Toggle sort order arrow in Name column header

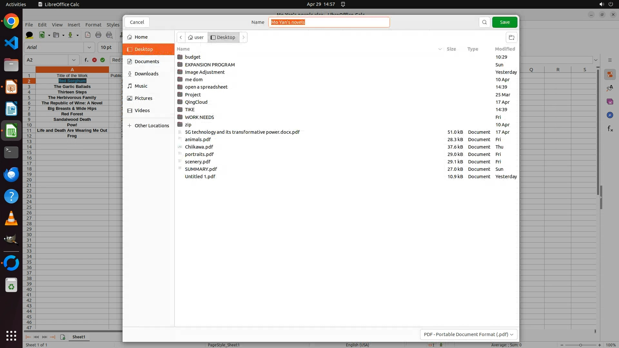coord(440,49)
